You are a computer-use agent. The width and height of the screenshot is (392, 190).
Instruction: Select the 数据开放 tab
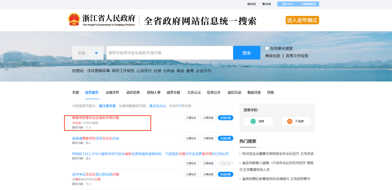coord(254,92)
